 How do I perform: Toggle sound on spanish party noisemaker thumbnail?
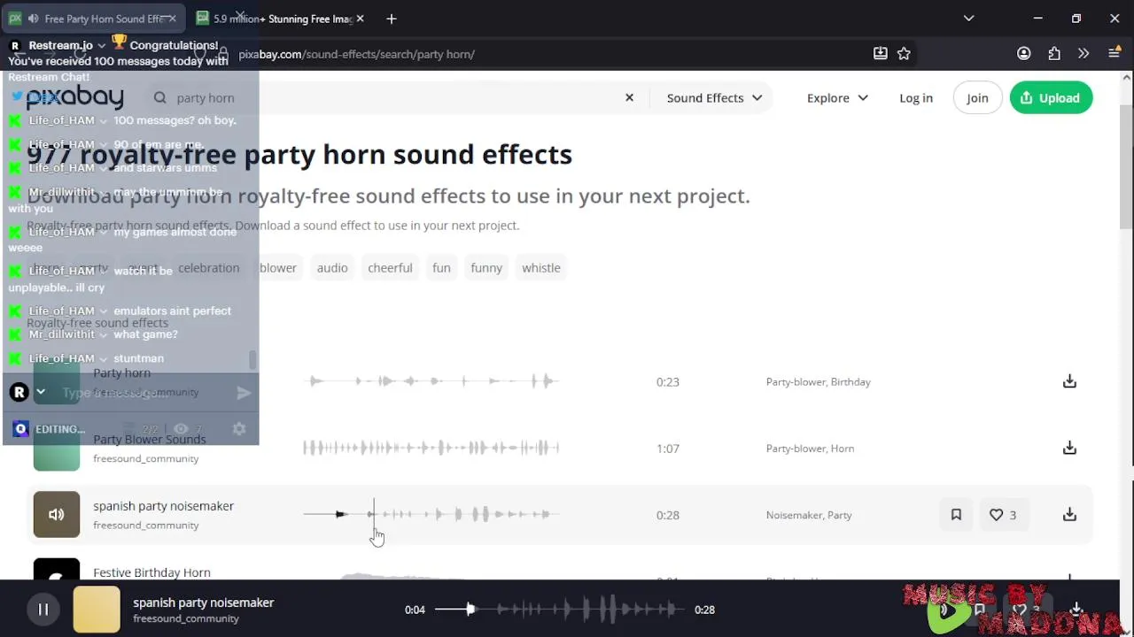[57, 514]
